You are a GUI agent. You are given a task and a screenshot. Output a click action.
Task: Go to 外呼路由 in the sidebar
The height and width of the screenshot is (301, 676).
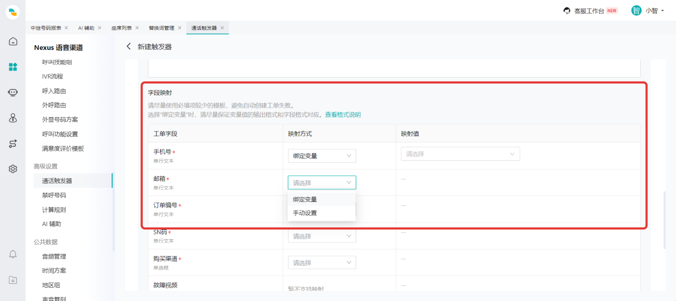[54, 105]
